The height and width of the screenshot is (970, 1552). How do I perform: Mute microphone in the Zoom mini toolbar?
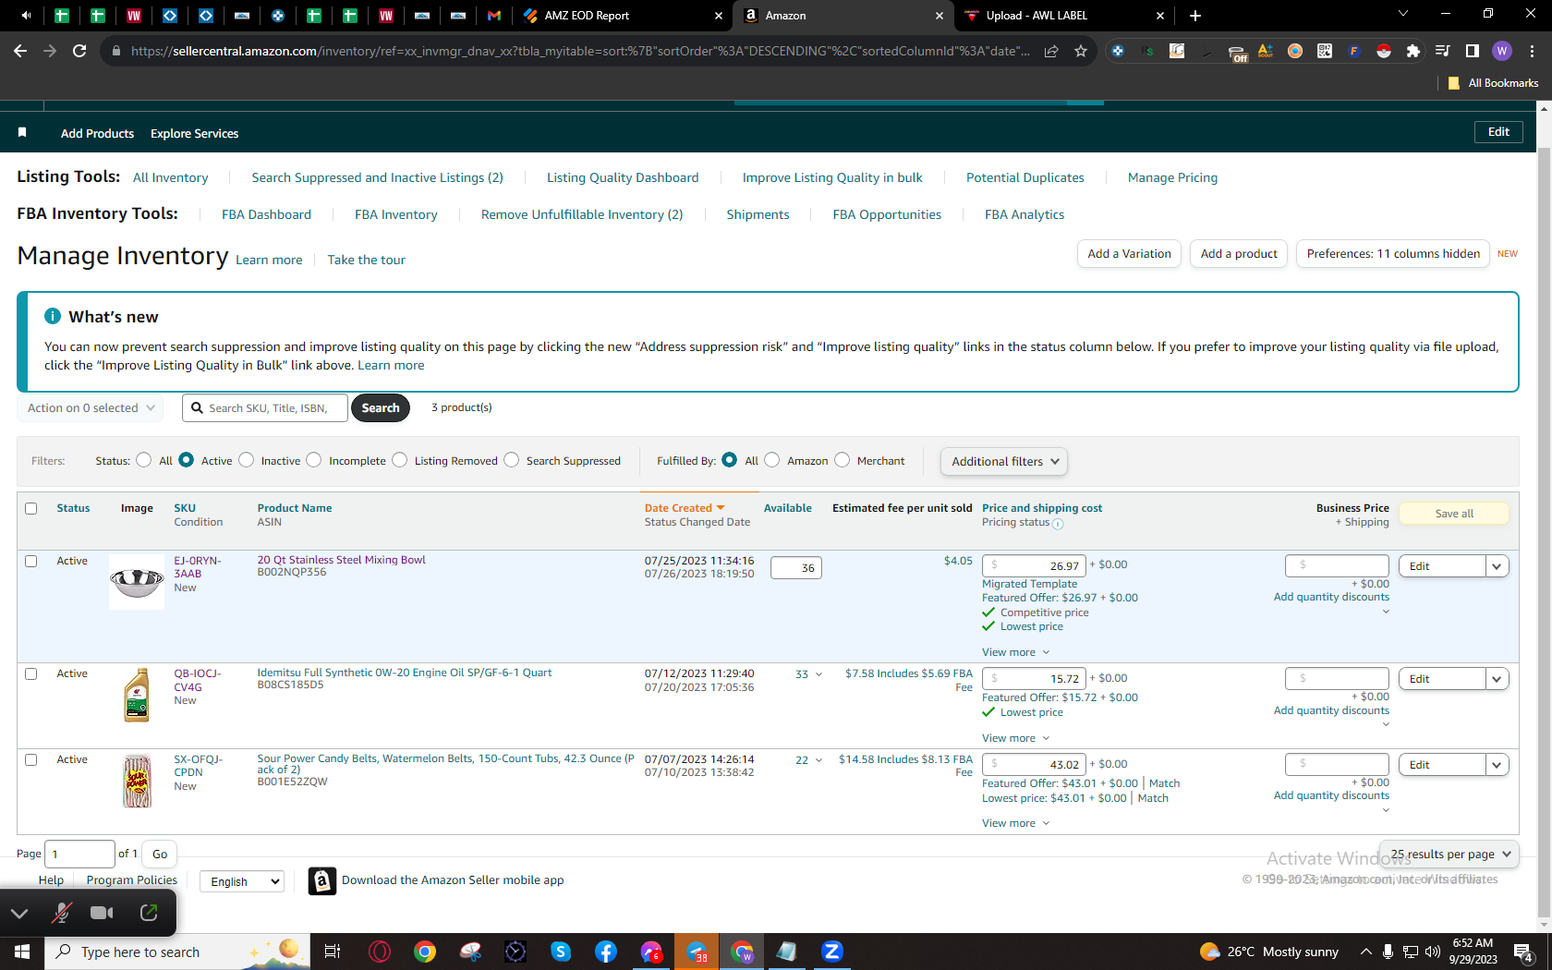(62, 913)
